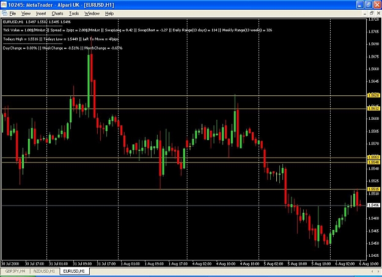This screenshot has width=382, height=277.
Task: Click the window title 10245: MetaTrader - Alpari UK
Action: (x=61, y=5)
